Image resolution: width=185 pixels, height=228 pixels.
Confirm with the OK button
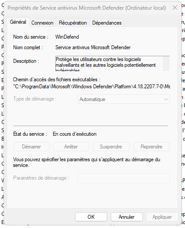[x=91, y=217]
